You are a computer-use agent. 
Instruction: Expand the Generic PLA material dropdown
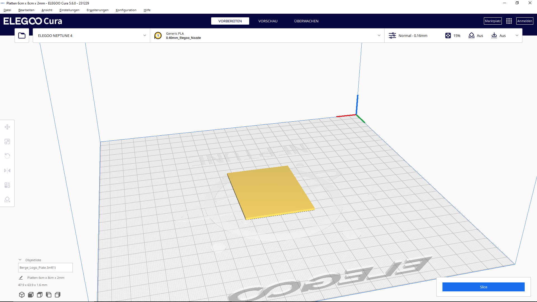pyautogui.click(x=267, y=36)
